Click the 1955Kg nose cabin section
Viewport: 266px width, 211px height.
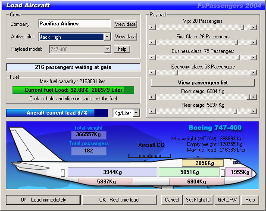pos(239,172)
